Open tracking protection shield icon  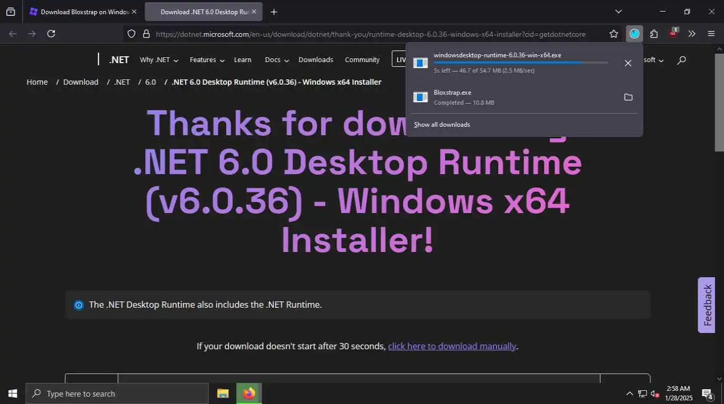132,34
